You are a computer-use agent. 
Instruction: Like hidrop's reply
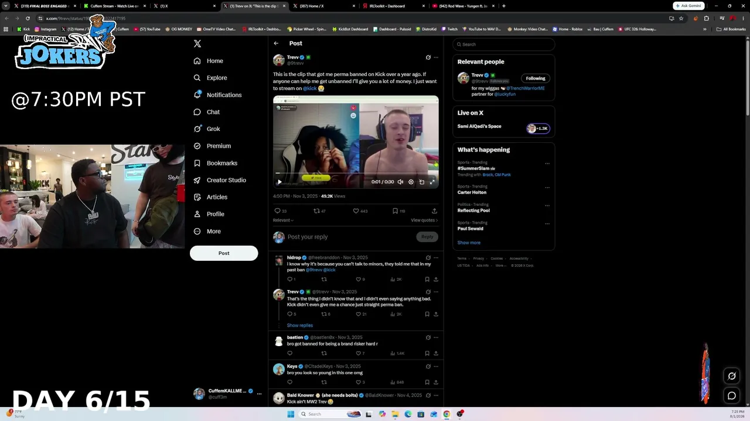(x=359, y=279)
